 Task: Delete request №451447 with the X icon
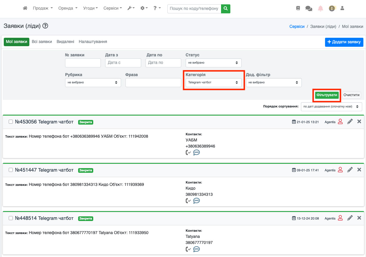359,170
